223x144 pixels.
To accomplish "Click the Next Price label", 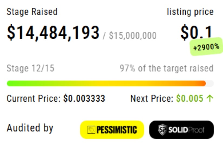I will coord(152,98).
